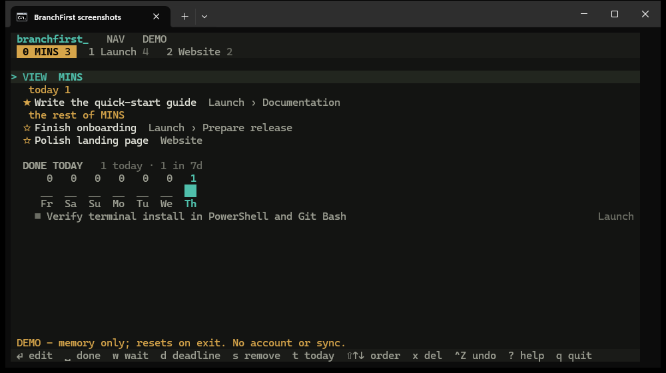Screen dimensions: 666x373
Task: Toggle the star on Polish landing page
Action: click(x=27, y=141)
